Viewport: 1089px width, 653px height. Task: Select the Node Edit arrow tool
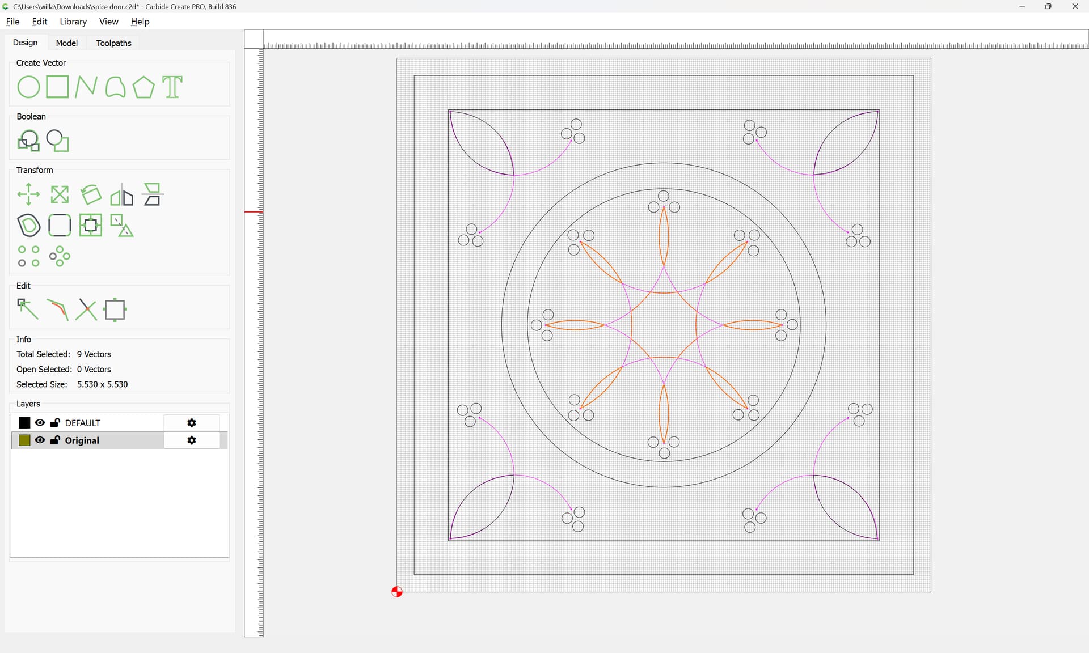(x=27, y=309)
